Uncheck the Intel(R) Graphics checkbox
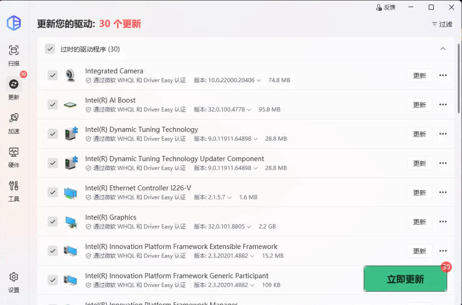The width and height of the screenshot is (462, 305). [53, 222]
